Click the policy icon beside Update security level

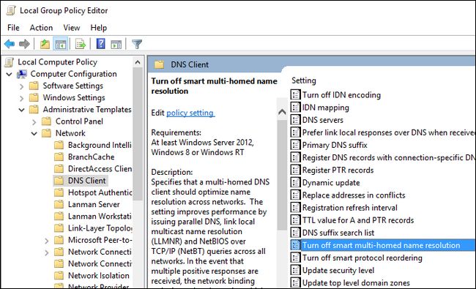tap(295, 270)
